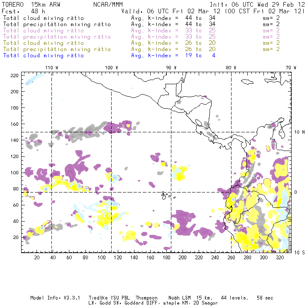Click the "TORERO 15km ARW" title text
This screenshot has height=307, width=307.
(31, 5)
